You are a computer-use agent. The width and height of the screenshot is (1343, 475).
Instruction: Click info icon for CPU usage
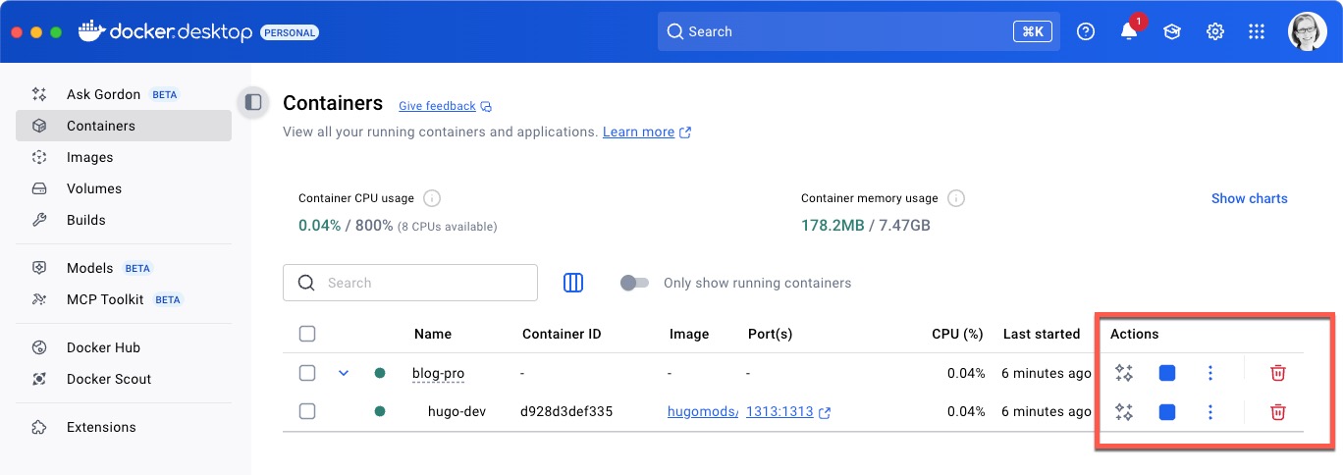pos(432,198)
